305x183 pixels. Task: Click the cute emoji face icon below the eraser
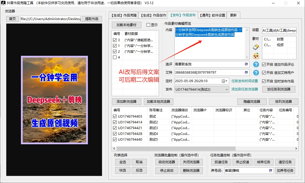pyautogui.click(x=256, y=56)
